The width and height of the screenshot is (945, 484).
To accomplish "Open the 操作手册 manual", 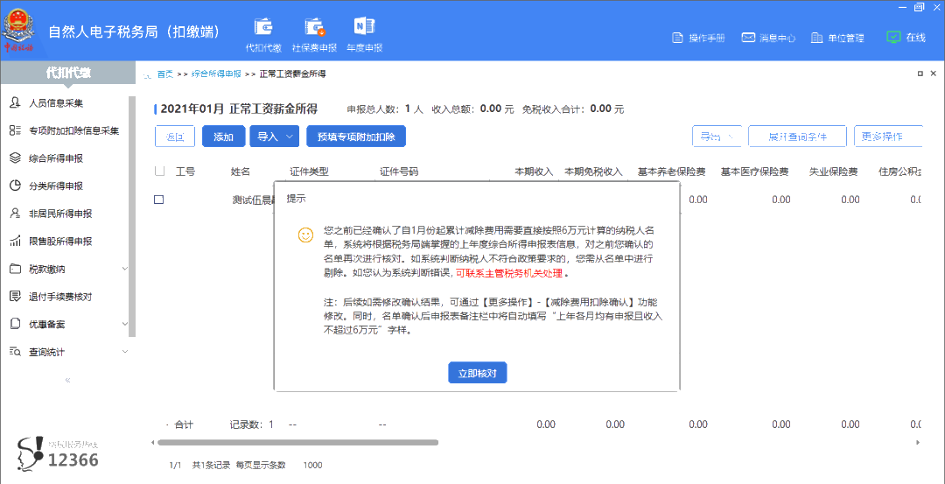I will 698,38.
